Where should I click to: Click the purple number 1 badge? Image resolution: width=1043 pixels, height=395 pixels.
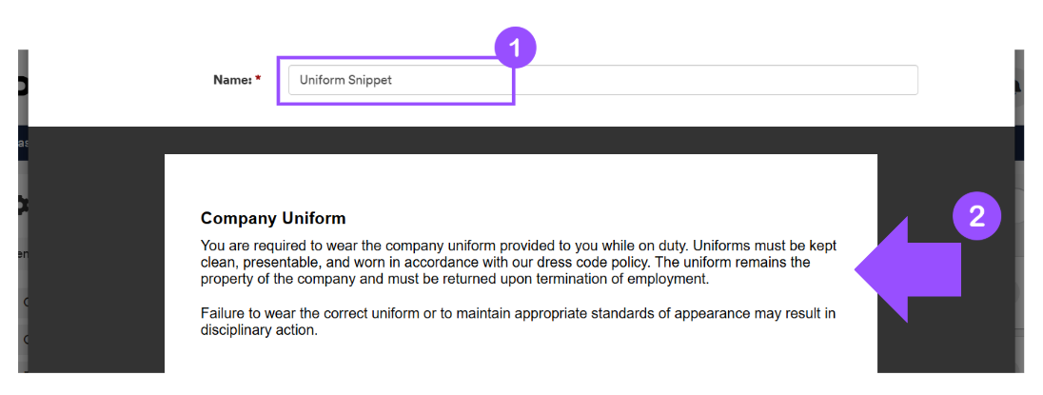(514, 48)
